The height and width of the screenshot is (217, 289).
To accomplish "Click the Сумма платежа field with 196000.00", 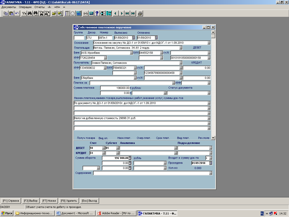I will 115,88.
